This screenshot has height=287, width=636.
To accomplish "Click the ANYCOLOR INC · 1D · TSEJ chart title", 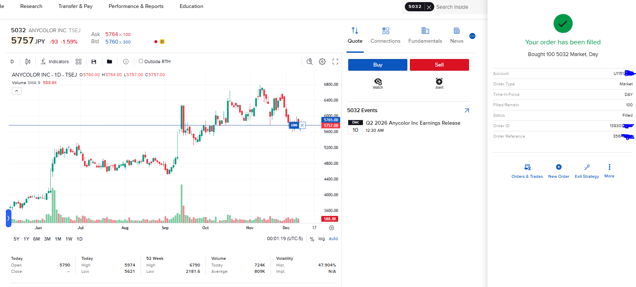I will coord(44,75).
